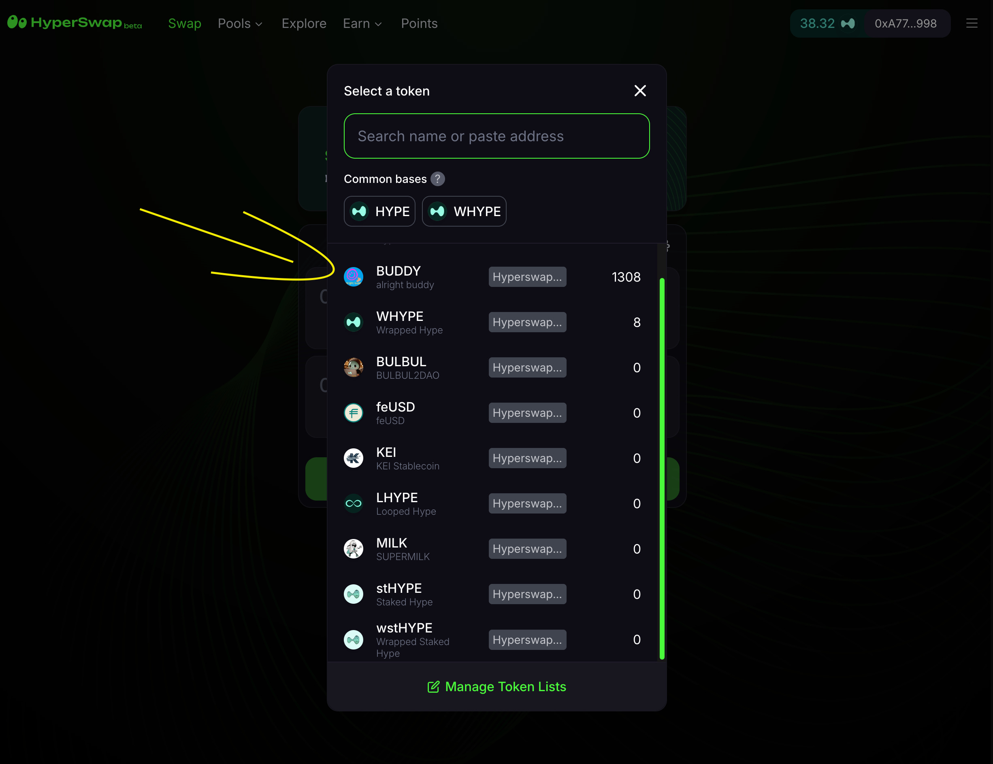Image resolution: width=993 pixels, height=764 pixels.
Task: Click the green token list scrollbar
Action: coord(662,468)
